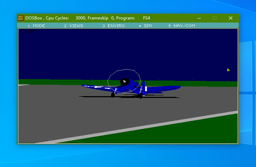Open the 2 VIEWS menu
The height and width of the screenshot is (167, 256).
(73, 26)
